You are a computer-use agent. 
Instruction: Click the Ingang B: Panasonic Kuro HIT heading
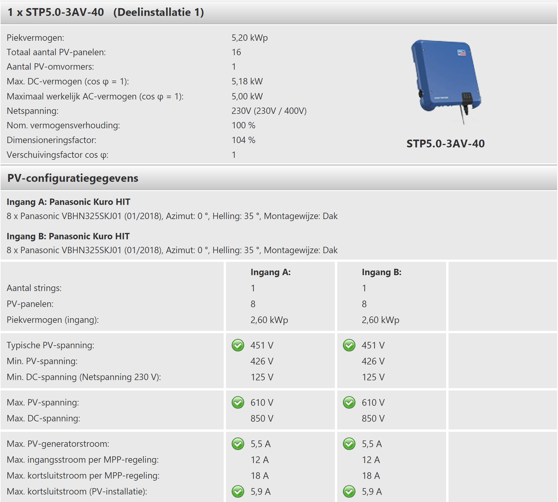(x=68, y=236)
